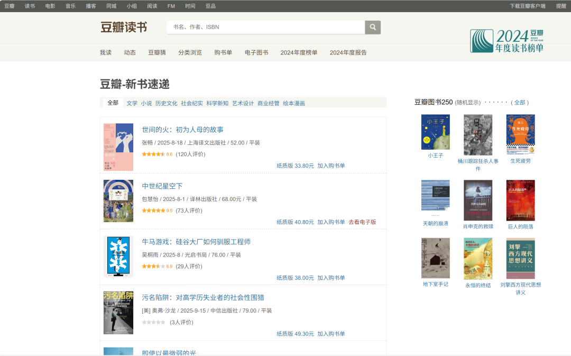Go to 阅读 in the top bar

pos(152,6)
